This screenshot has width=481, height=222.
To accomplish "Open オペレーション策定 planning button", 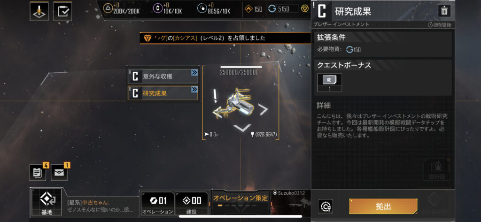I will point(240,203).
